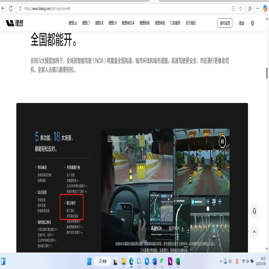The height and width of the screenshot is (269, 269).
Task: Click the 复杂路口通行 feature item
Action: pyautogui.click(x=44, y=246)
